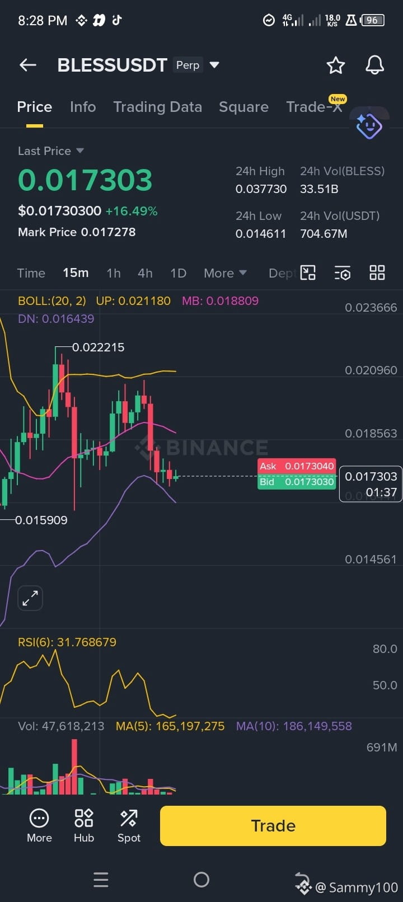
Task: Switch to Spot trading
Action: click(129, 826)
